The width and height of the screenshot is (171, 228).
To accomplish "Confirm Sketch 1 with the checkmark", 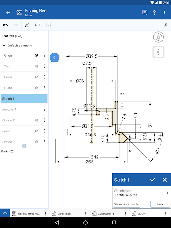I will 152,180.
